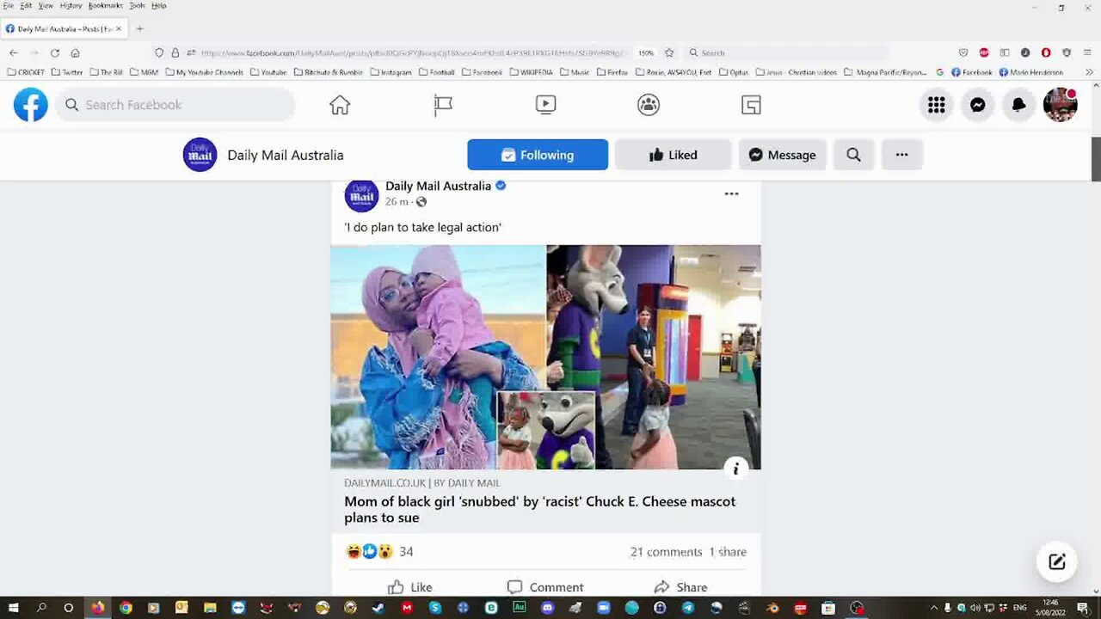
Task: Open the 26 m post timestamp
Action: click(x=397, y=202)
